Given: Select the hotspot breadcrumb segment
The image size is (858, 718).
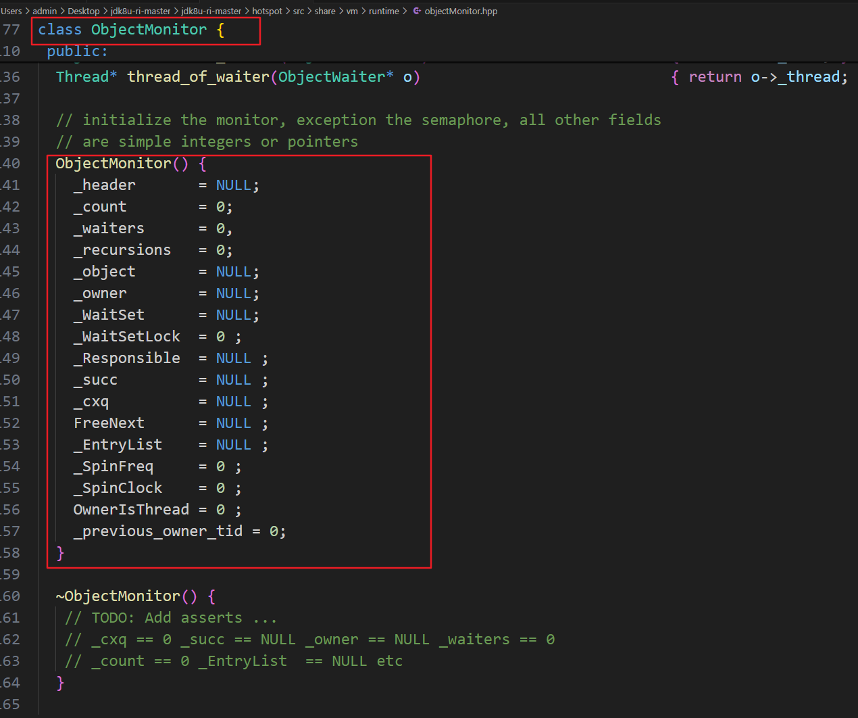Looking at the screenshot, I should tap(267, 11).
